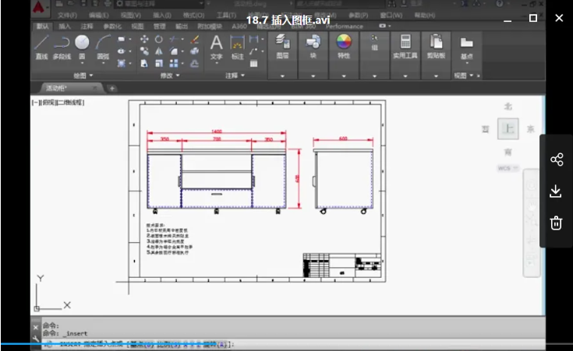Open the 窗口(W) menu
Image resolution: width=573 pixels, height=351 pixels.
click(391, 16)
